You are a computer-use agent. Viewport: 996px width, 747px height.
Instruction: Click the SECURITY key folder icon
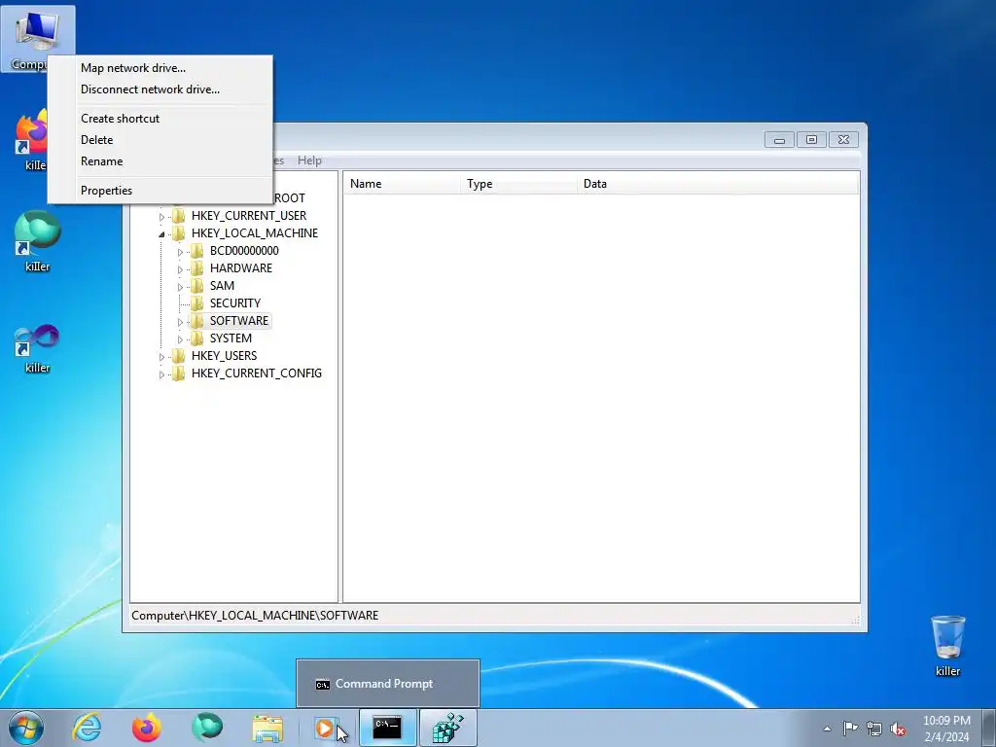(x=197, y=303)
